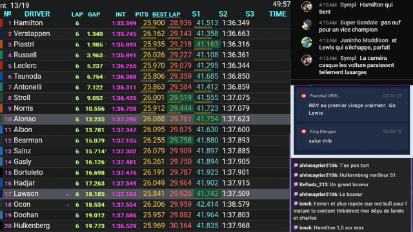Click Hamilton's best lap 1:35.399
The height and width of the screenshot is (232, 413).
point(124,23)
